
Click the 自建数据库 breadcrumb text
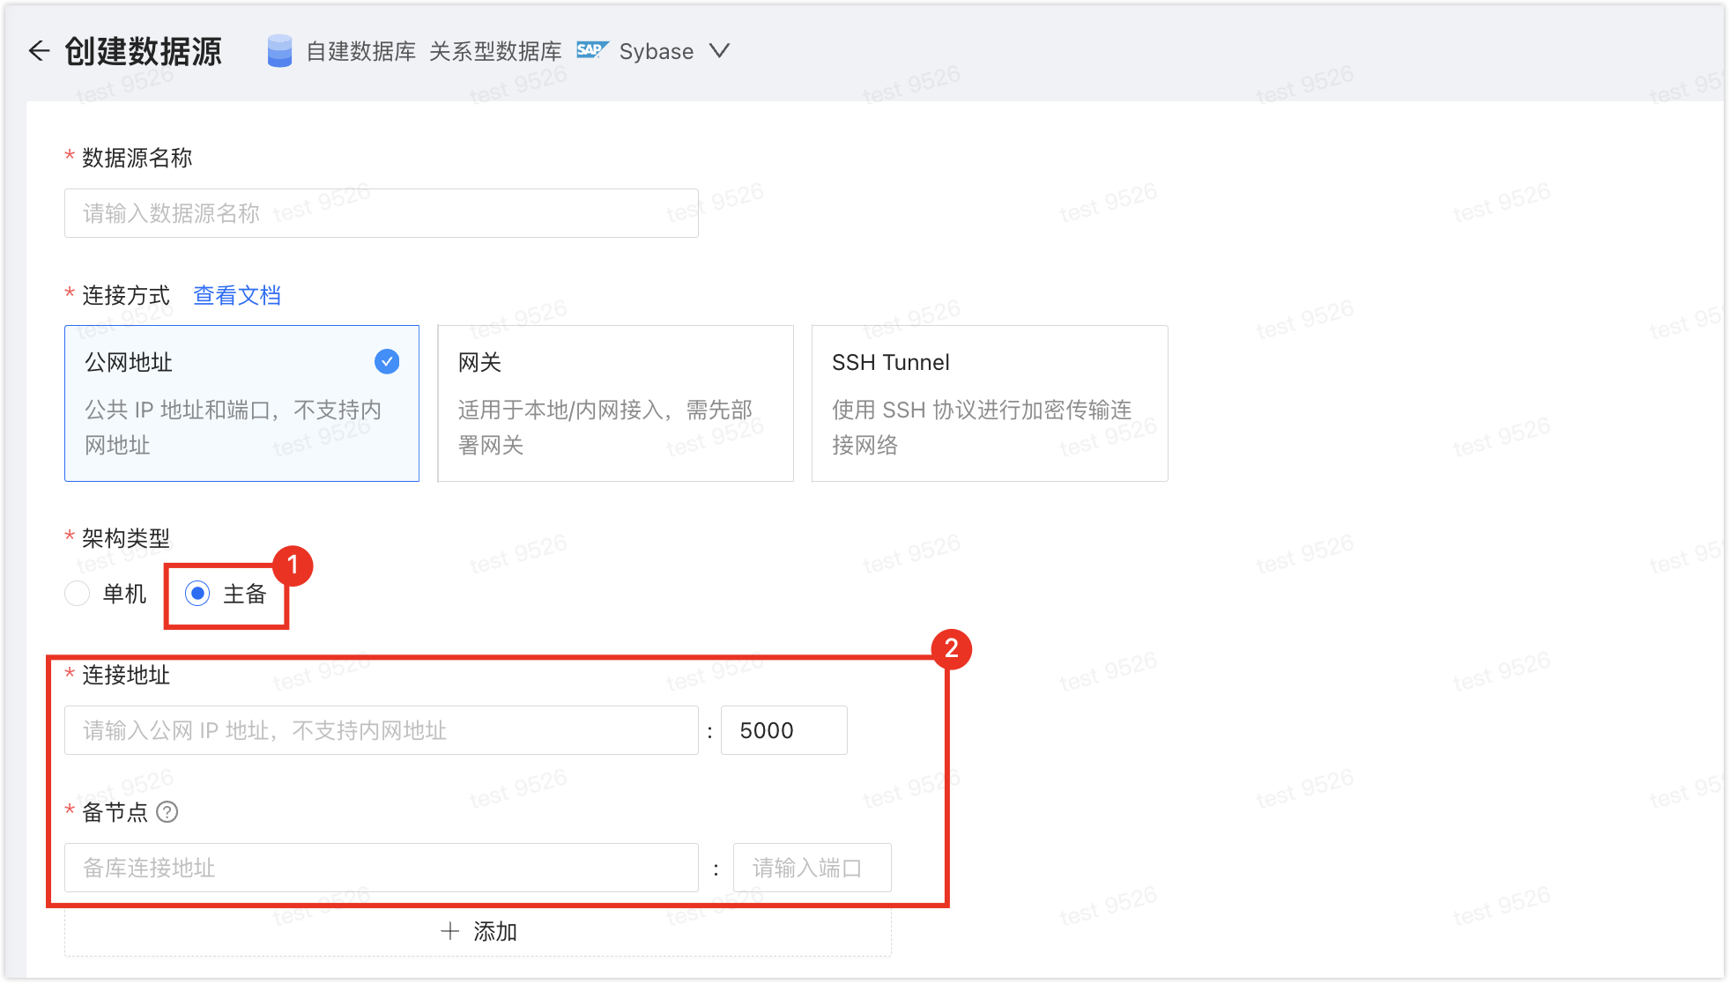(361, 51)
